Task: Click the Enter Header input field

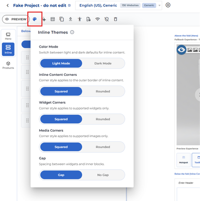Action: pos(188,183)
